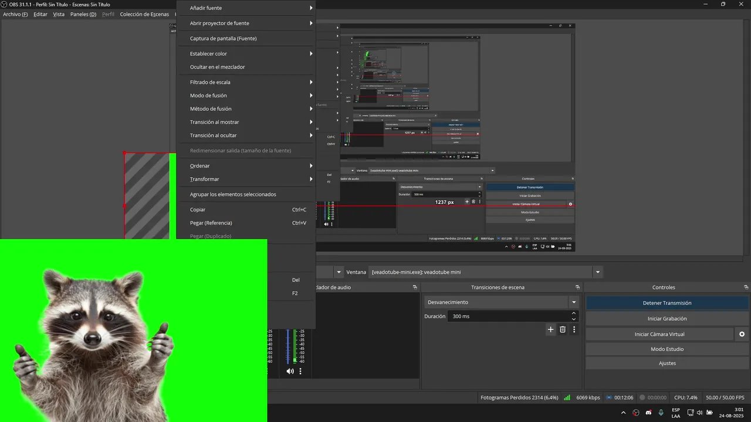Click the streaming time 00:12:06 indicator

(619, 397)
